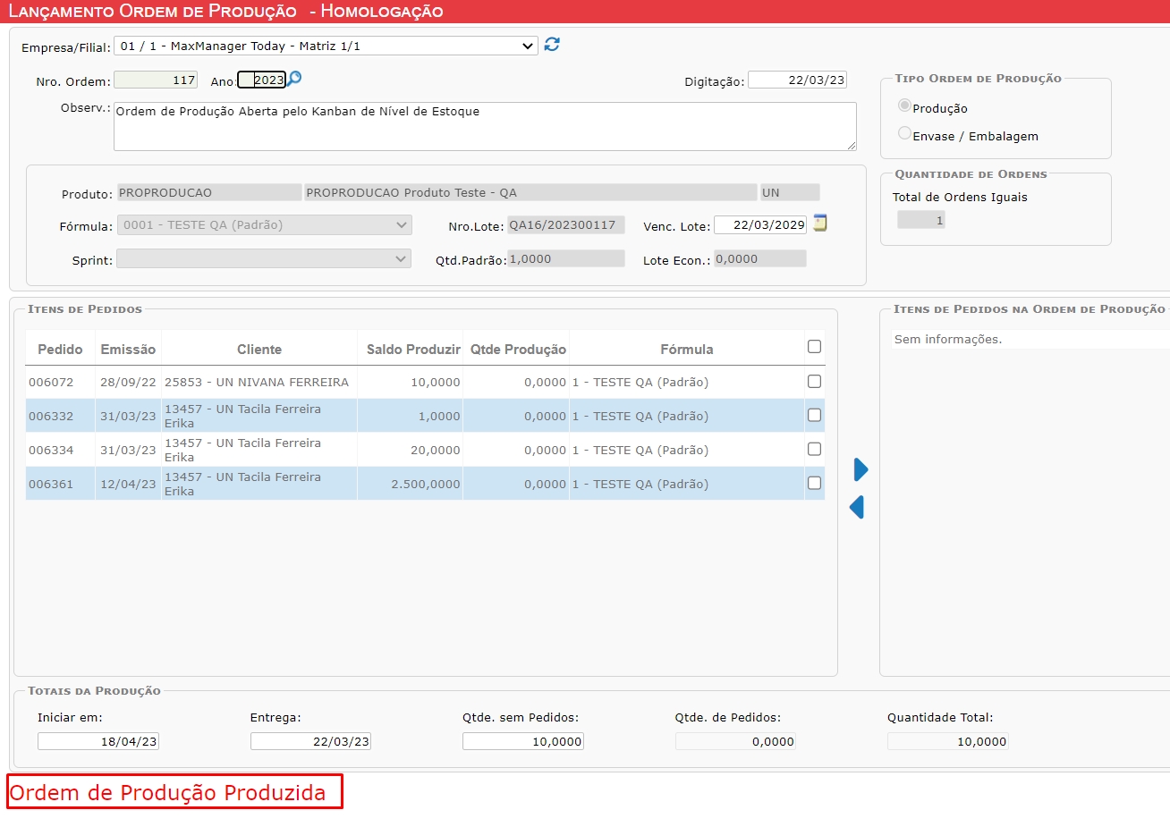
Task: Click the right arrow to add items to order
Action: click(861, 469)
